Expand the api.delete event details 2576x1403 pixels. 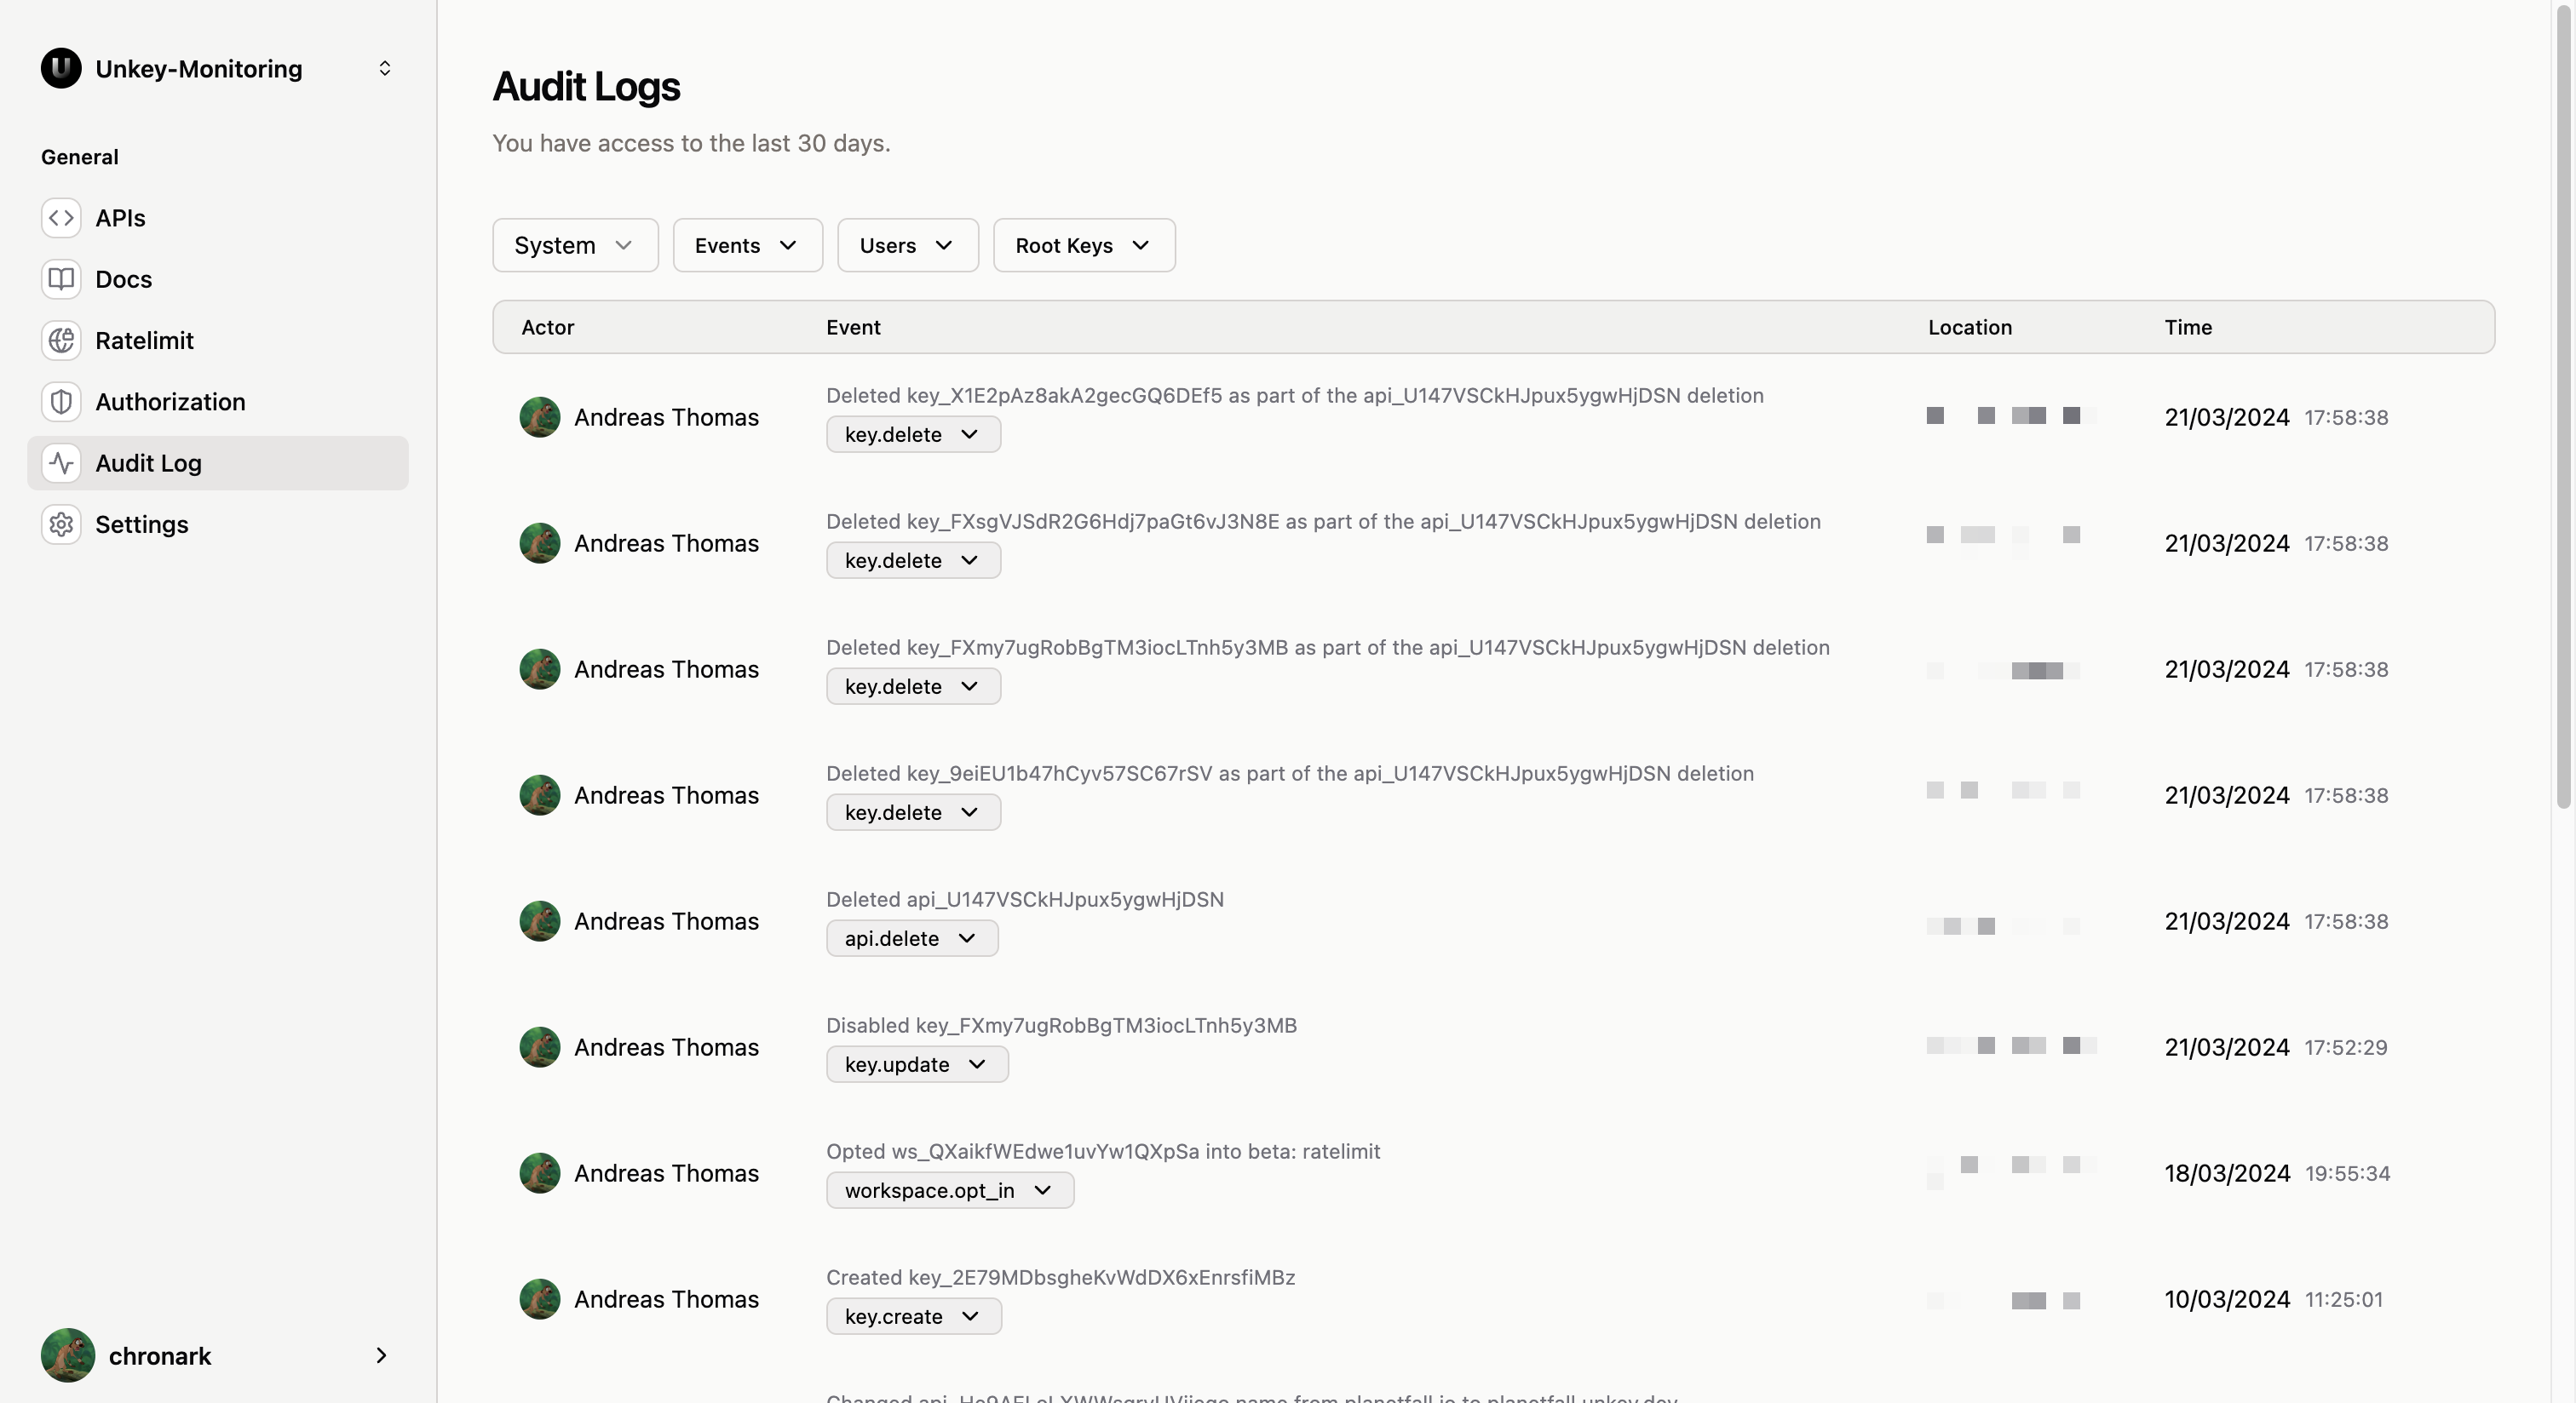(x=912, y=938)
